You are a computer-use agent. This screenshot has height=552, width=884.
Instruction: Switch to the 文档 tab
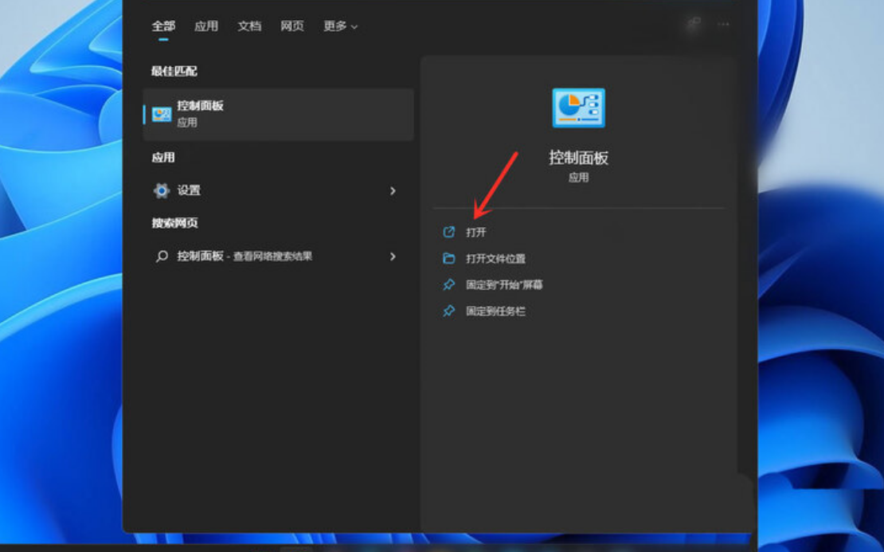248,25
